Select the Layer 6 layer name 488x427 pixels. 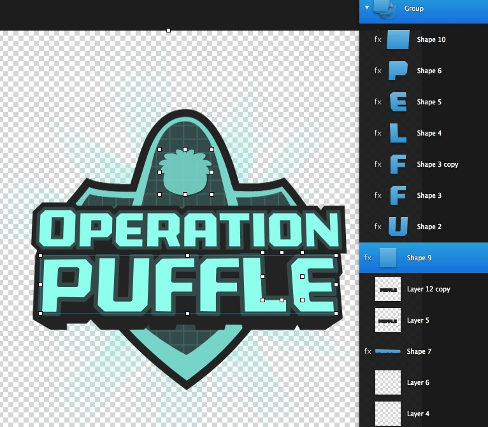coord(418,382)
